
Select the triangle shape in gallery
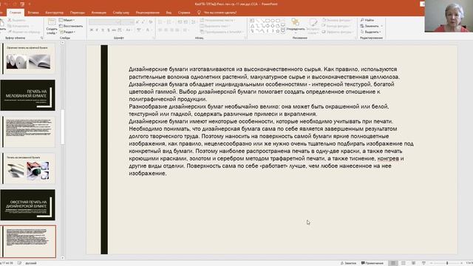point(252,26)
